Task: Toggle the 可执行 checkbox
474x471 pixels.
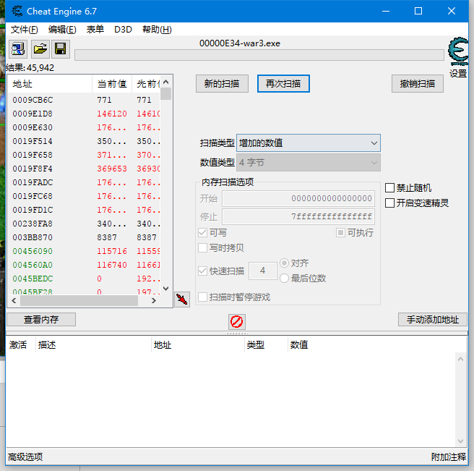Action: (x=340, y=233)
